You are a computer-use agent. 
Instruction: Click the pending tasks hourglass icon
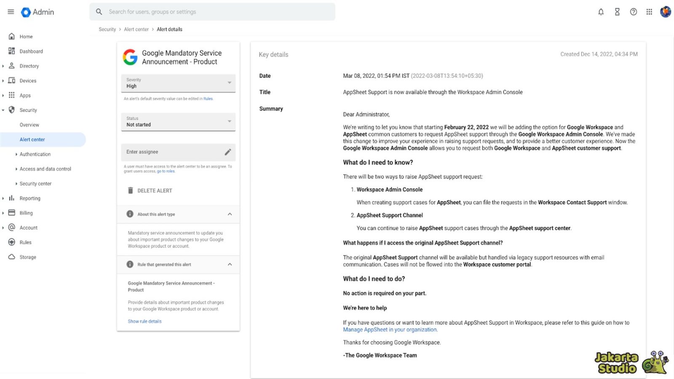pos(617,12)
